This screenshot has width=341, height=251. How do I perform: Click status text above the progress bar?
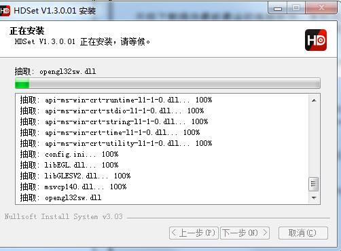point(55,71)
